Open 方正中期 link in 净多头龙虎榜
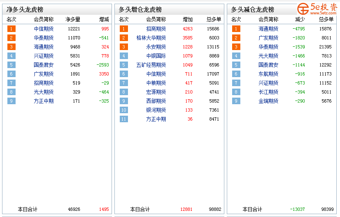The width and height of the screenshot is (340, 217). click(43, 101)
